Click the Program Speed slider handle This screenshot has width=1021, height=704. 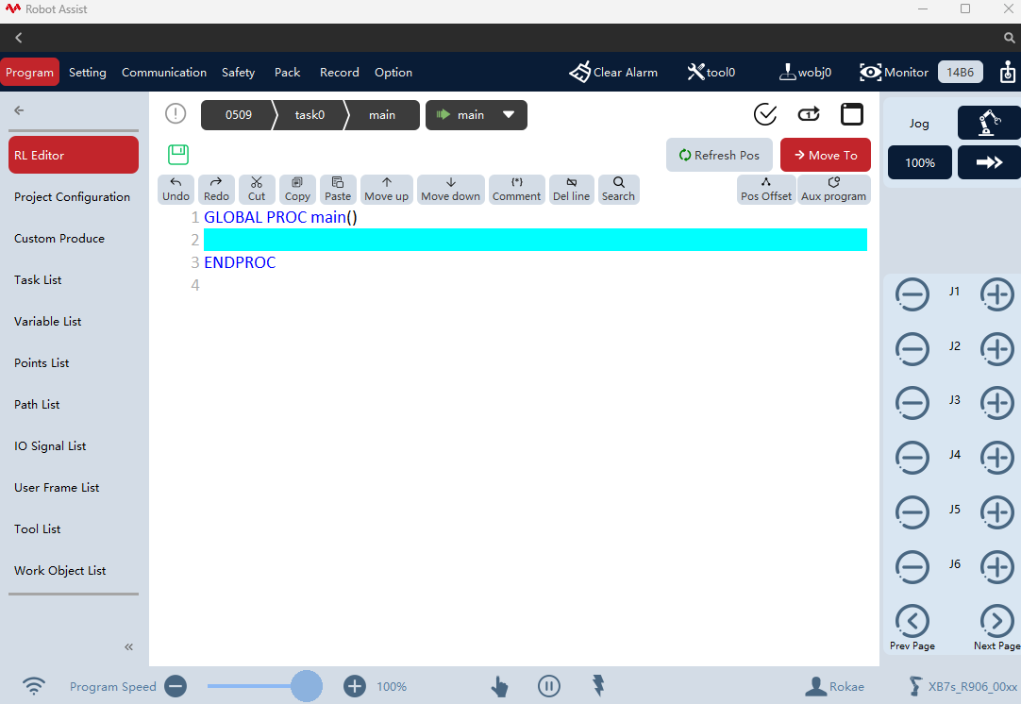tap(306, 686)
